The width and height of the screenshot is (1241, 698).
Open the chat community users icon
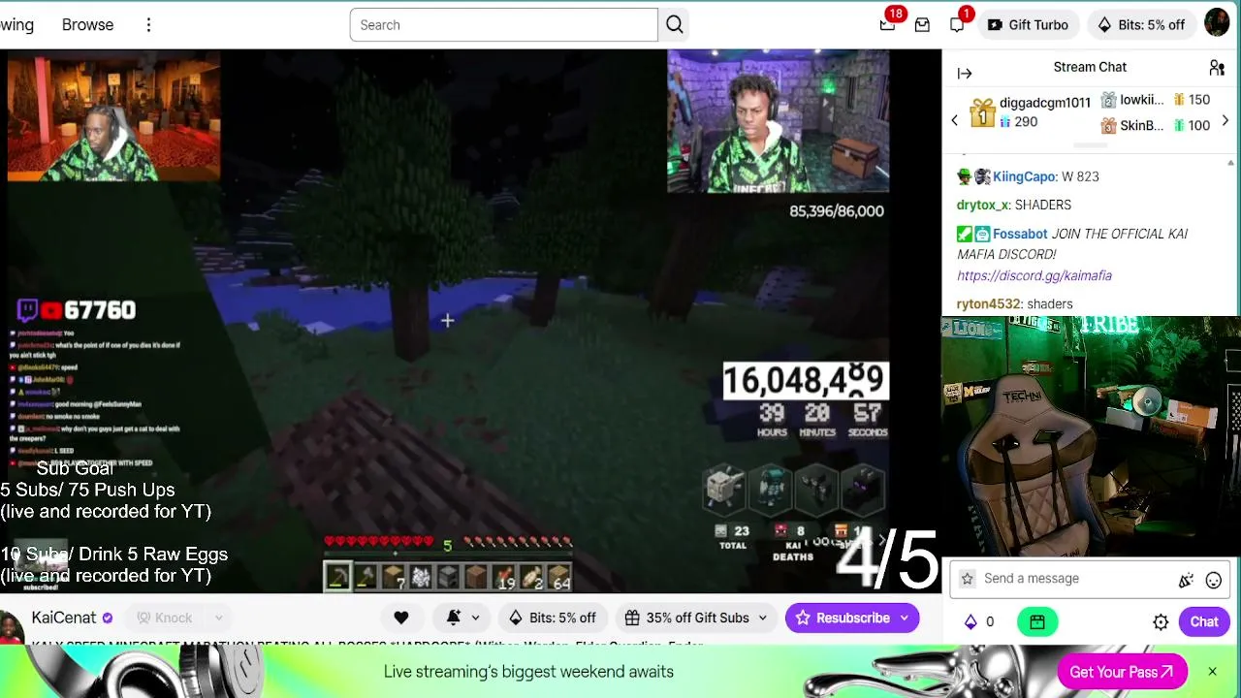pos(1217,68)
